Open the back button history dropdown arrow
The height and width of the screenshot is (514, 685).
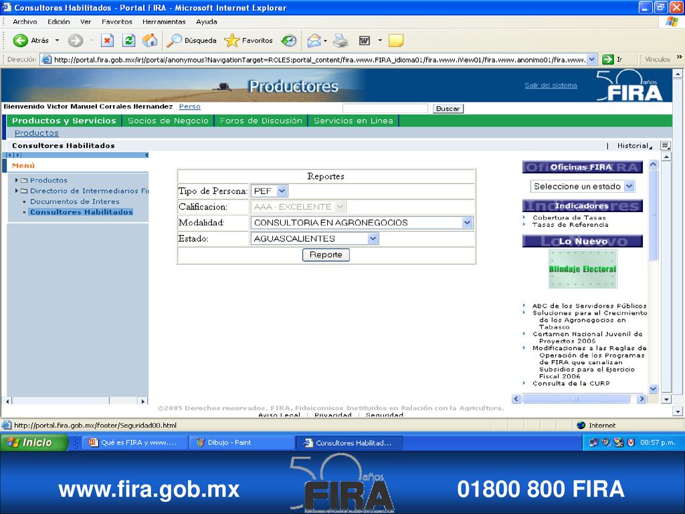(57, 41)
